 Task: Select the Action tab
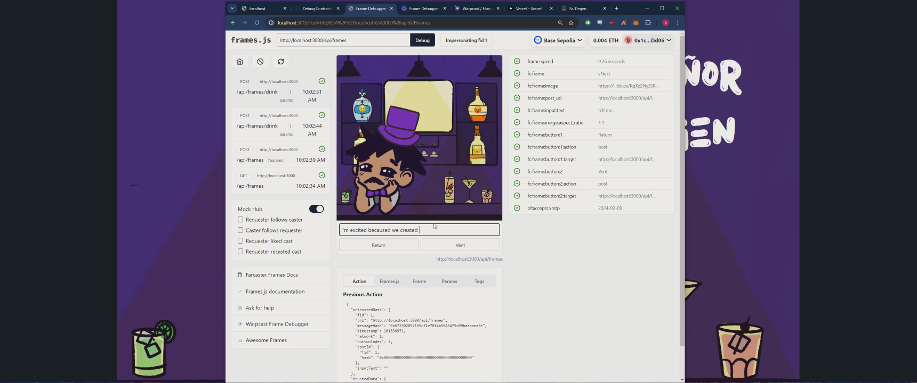click(x=359, y=281)
